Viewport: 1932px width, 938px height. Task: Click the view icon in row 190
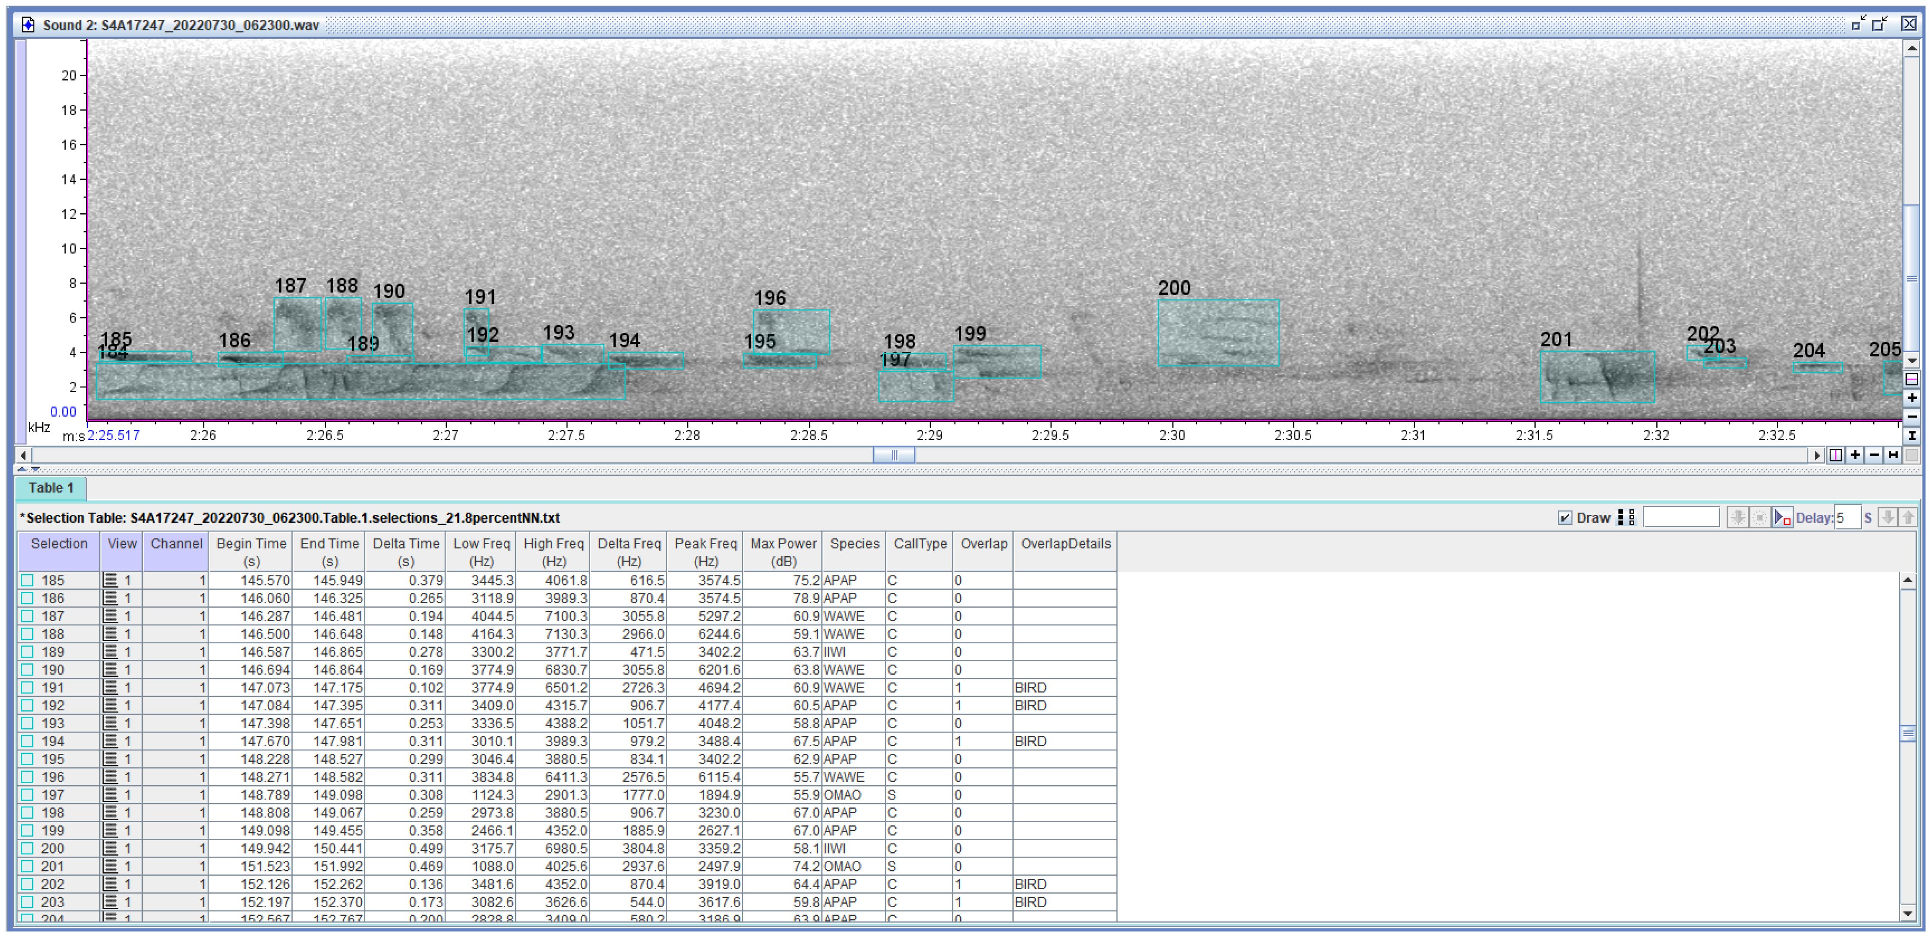tap(111, 669)
